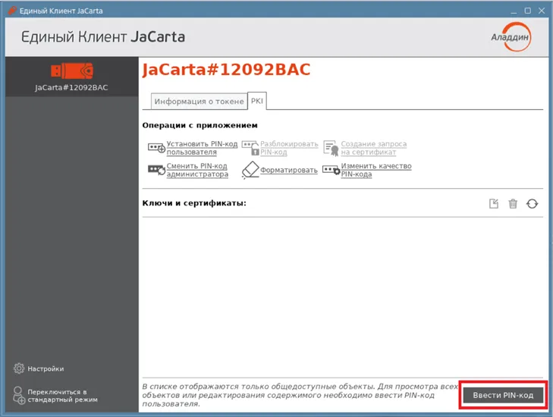Click the import/export icon in keys toolbar

point(494,203)
